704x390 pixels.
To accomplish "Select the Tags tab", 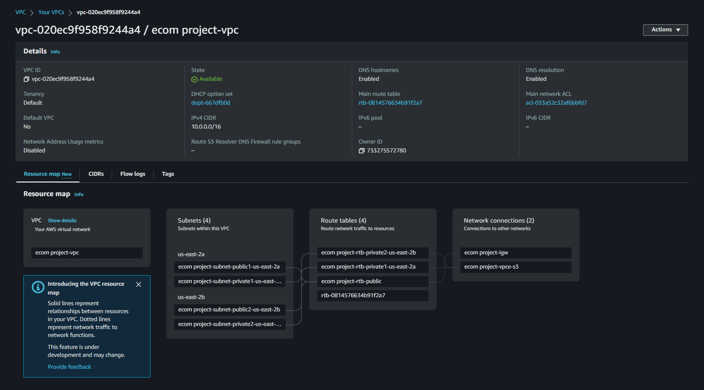I will 168,174.
